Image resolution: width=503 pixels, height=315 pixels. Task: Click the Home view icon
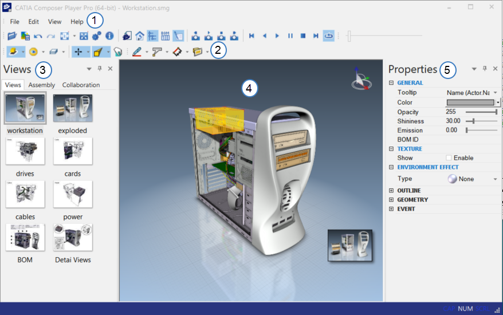click(139, 36)
